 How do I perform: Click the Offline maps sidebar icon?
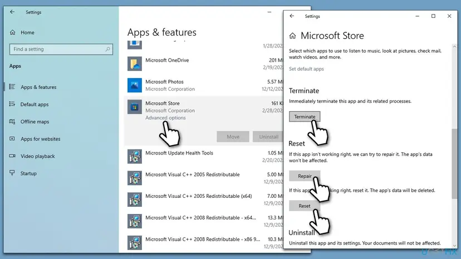point(12,121)
